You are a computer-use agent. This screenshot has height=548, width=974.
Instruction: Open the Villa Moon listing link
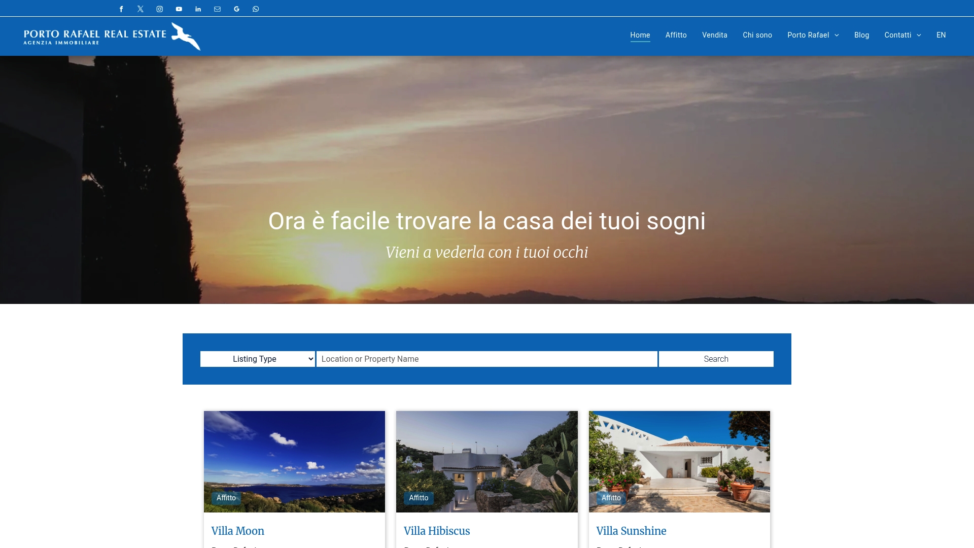coord(237,531)
